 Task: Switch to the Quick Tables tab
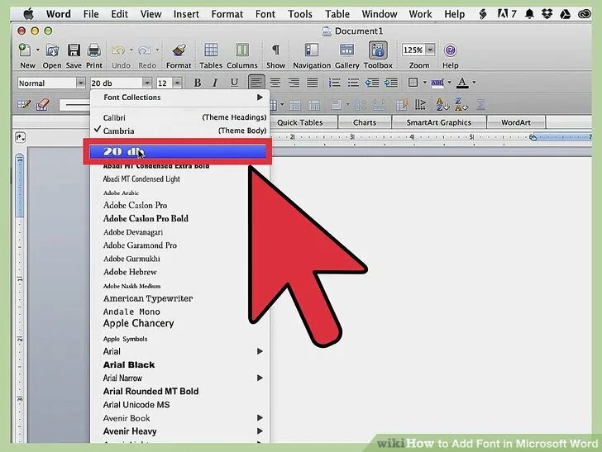(x=300, y=122)
